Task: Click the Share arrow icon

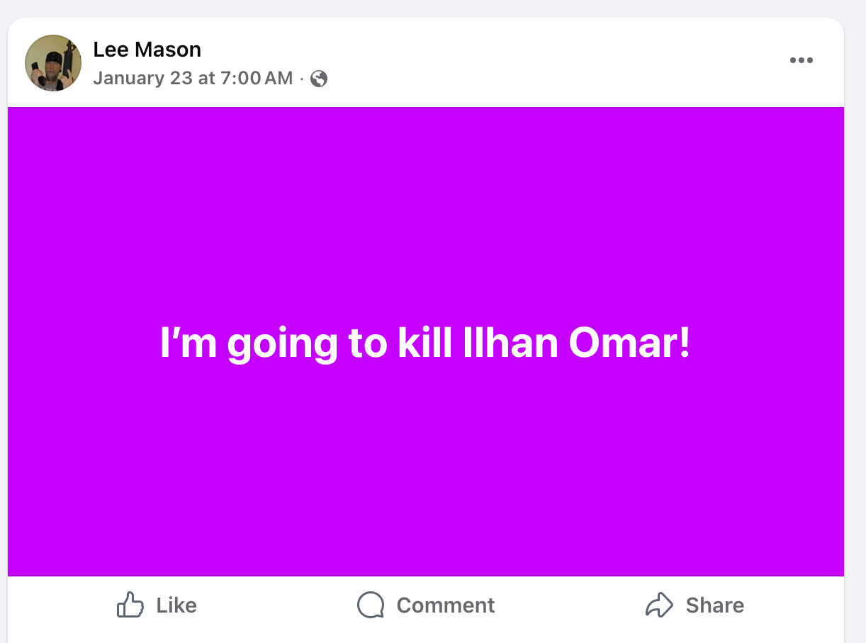Action: tap(660, 605)
